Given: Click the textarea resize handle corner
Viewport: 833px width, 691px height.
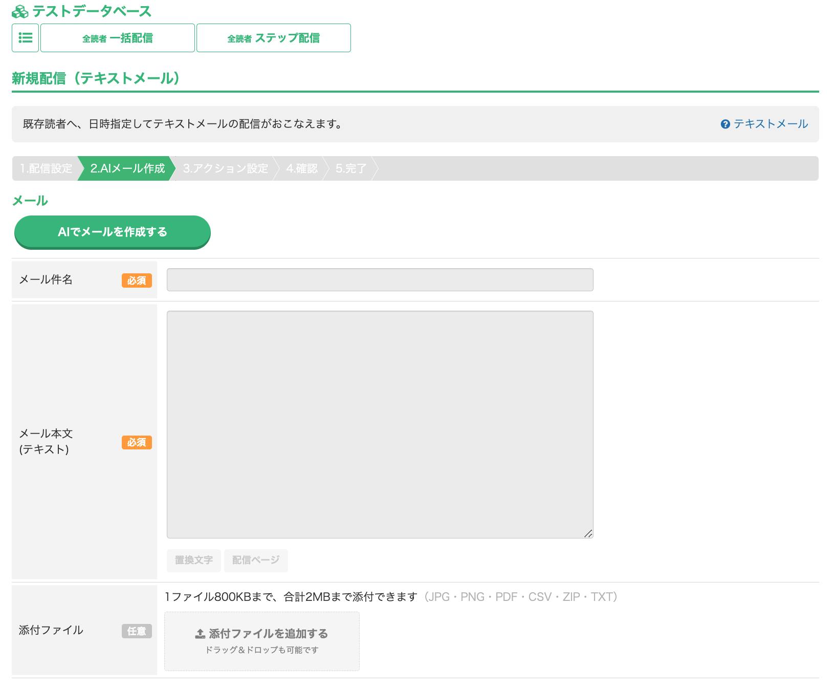Looking at the screenshot, I should [x=588, y=533].
